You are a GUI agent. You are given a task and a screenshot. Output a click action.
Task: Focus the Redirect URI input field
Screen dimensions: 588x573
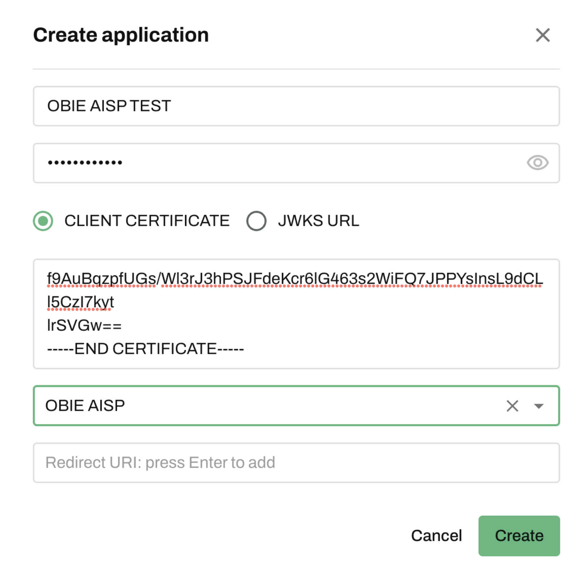tap(296, 462)
